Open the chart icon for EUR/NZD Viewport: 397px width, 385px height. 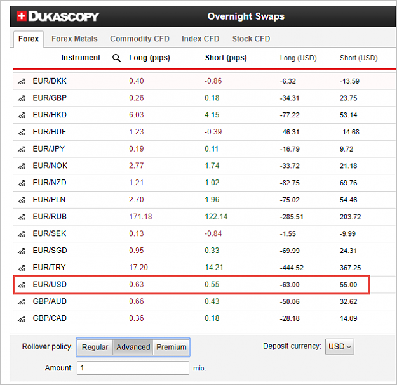[x=22, y=183]
